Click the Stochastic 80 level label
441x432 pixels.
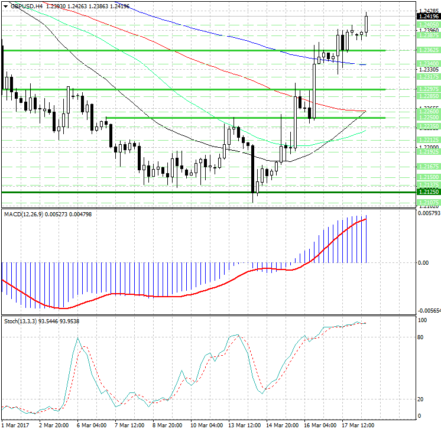click(421, 337)
